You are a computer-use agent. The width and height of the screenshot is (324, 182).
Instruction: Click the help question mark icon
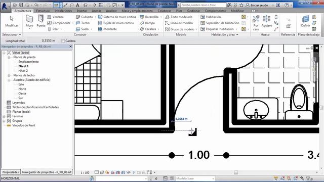point(287,5)
